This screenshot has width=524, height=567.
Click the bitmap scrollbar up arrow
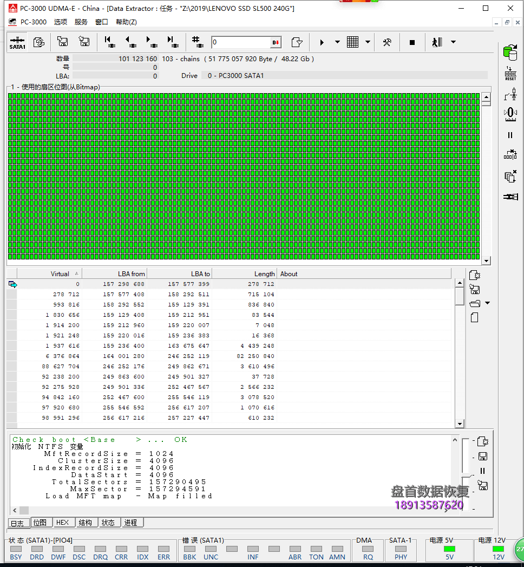click(487, 97)
